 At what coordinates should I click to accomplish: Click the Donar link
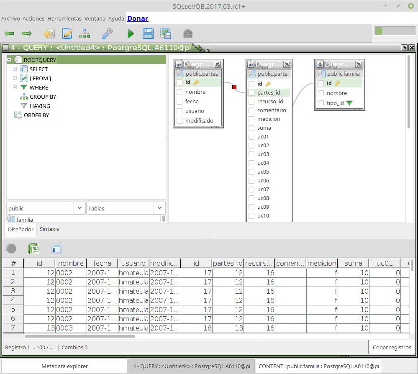point(137,18)
